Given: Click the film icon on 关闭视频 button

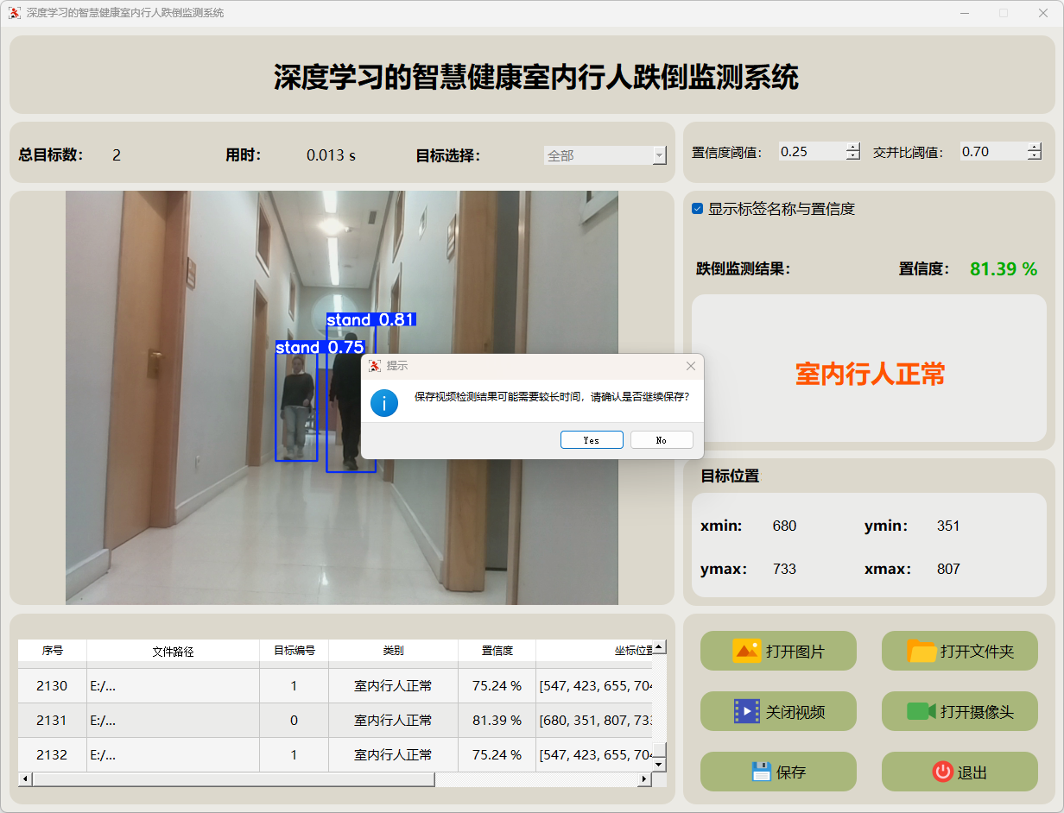Looking at the screenshot, I should 746,711.
